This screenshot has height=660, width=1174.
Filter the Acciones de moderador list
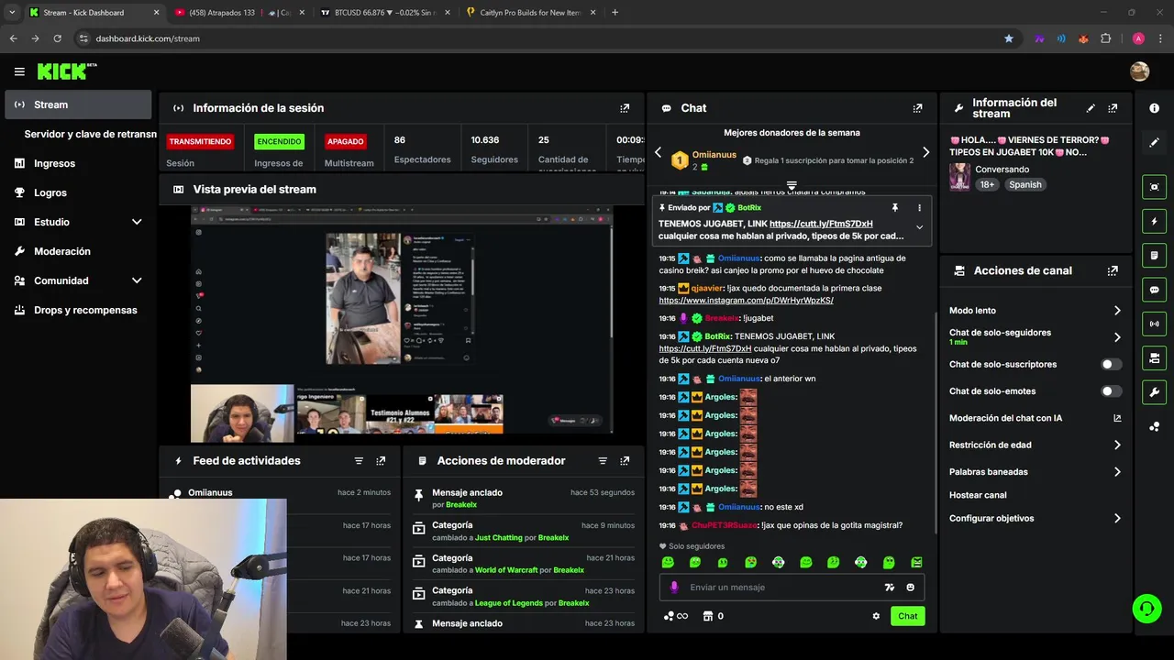(603, 461)
